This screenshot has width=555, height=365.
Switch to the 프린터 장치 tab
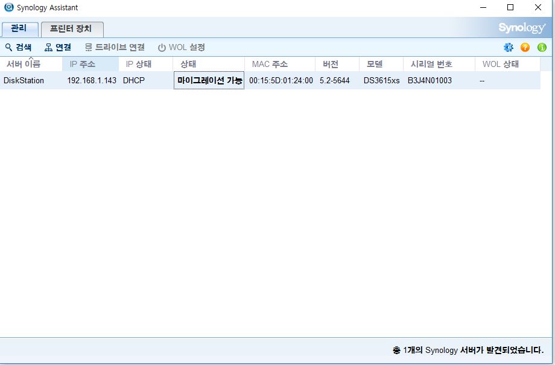click(x=72, y=30)
